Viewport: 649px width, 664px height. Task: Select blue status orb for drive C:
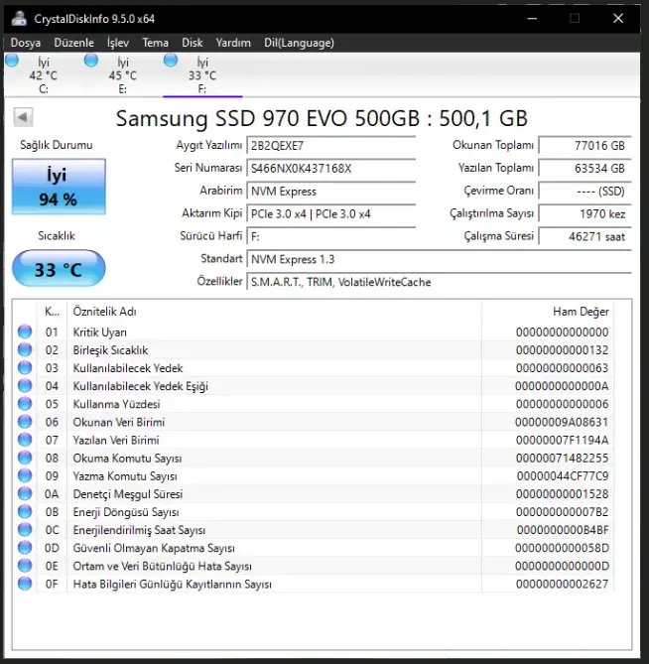point(12,61)
